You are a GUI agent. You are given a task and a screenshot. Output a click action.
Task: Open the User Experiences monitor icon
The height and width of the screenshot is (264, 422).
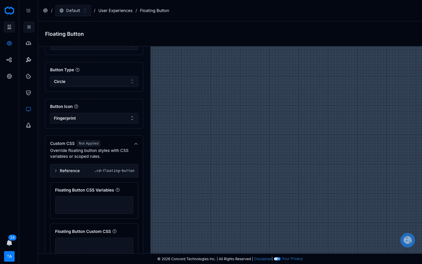pyautogui.click(x=28, y=109)
